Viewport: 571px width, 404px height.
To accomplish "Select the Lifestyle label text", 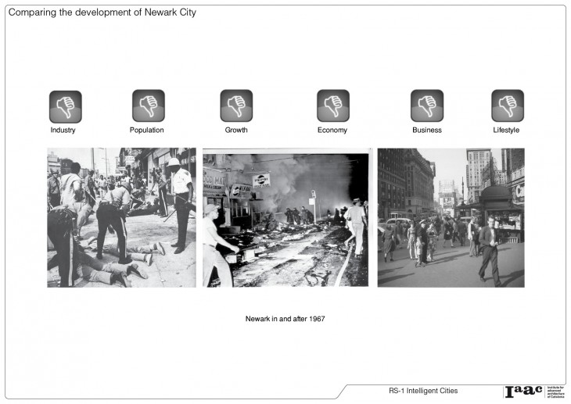I will 506,130.
